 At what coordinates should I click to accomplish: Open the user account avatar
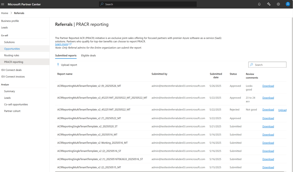tap(288, 4)
